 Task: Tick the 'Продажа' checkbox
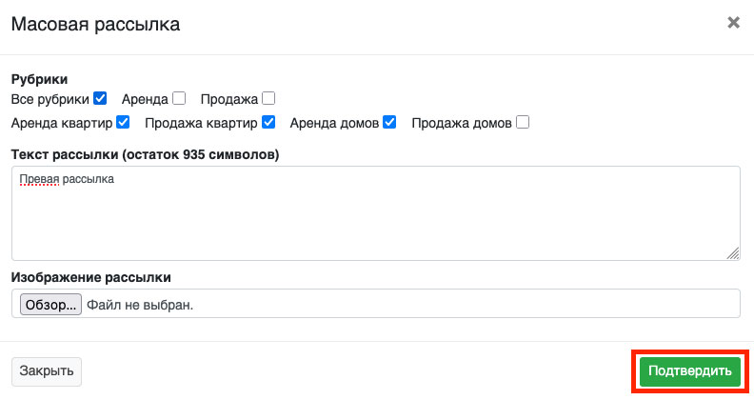coord(268,98)
